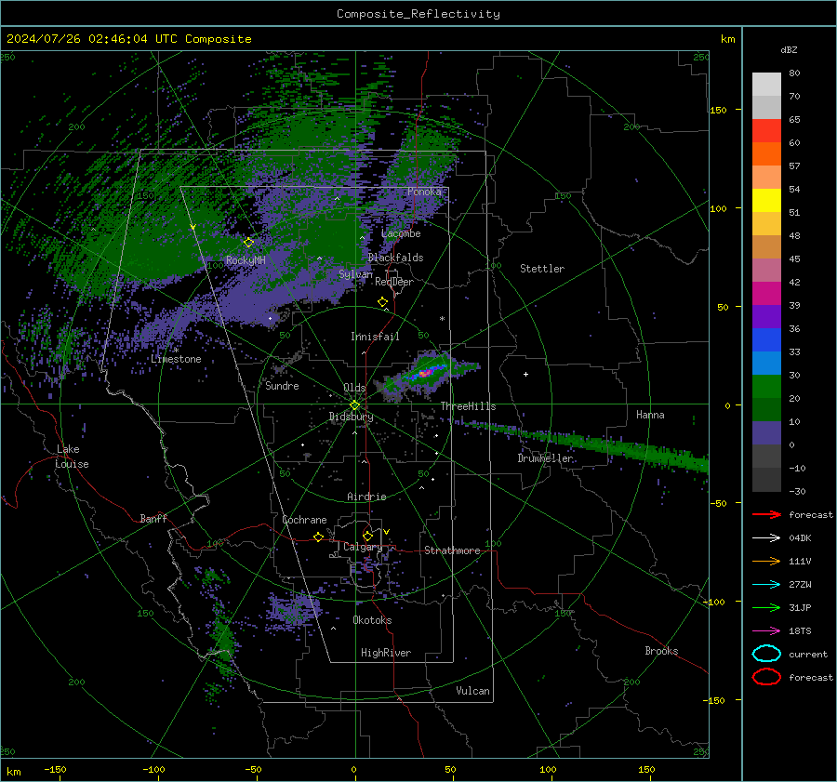The image size is (837, 782).
Task: Click the red forecast arrow in legend
Action: [766, 514]
